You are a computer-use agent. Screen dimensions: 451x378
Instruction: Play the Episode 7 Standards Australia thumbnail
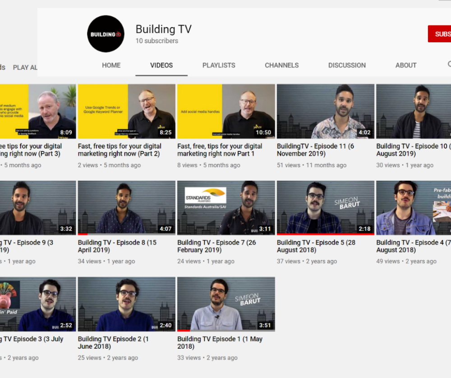[x=226, y=208]
